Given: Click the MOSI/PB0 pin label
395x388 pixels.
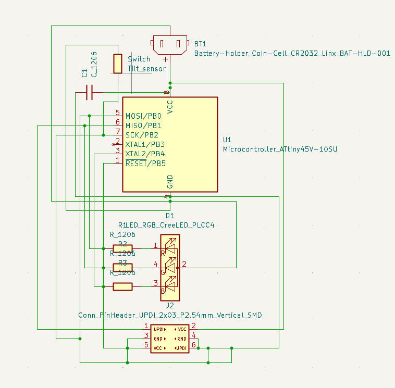Looking at the screenshot, I should click(x=143, y=116).
